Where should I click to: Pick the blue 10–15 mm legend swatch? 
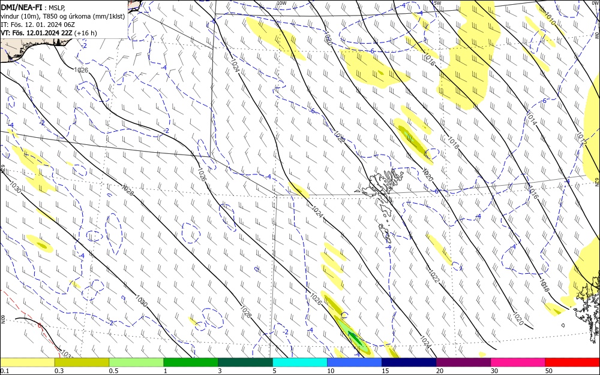click(355, 362)
